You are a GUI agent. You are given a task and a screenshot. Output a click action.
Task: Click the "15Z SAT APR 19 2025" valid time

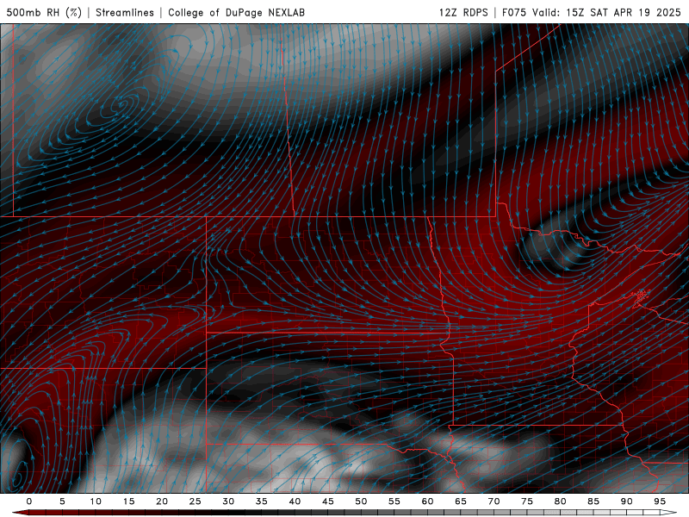click(x=623, y=12)
